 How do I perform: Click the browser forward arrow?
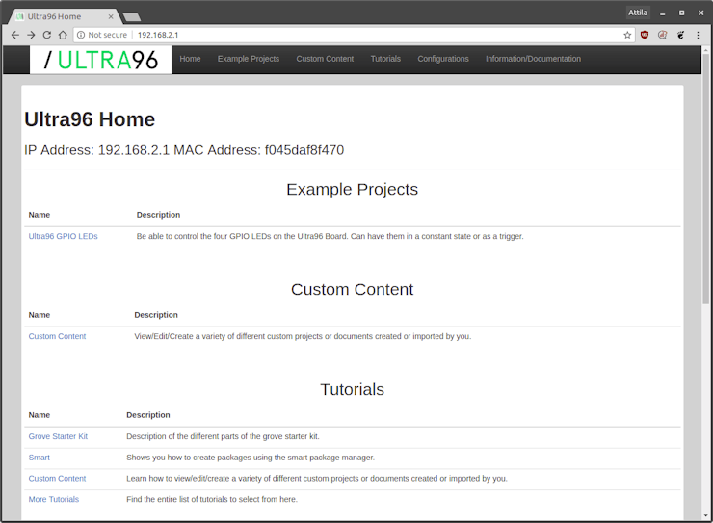[x=31, y=35]
